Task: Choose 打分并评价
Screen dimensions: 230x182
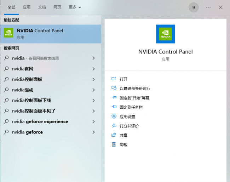Action: [x=129, y=126]
